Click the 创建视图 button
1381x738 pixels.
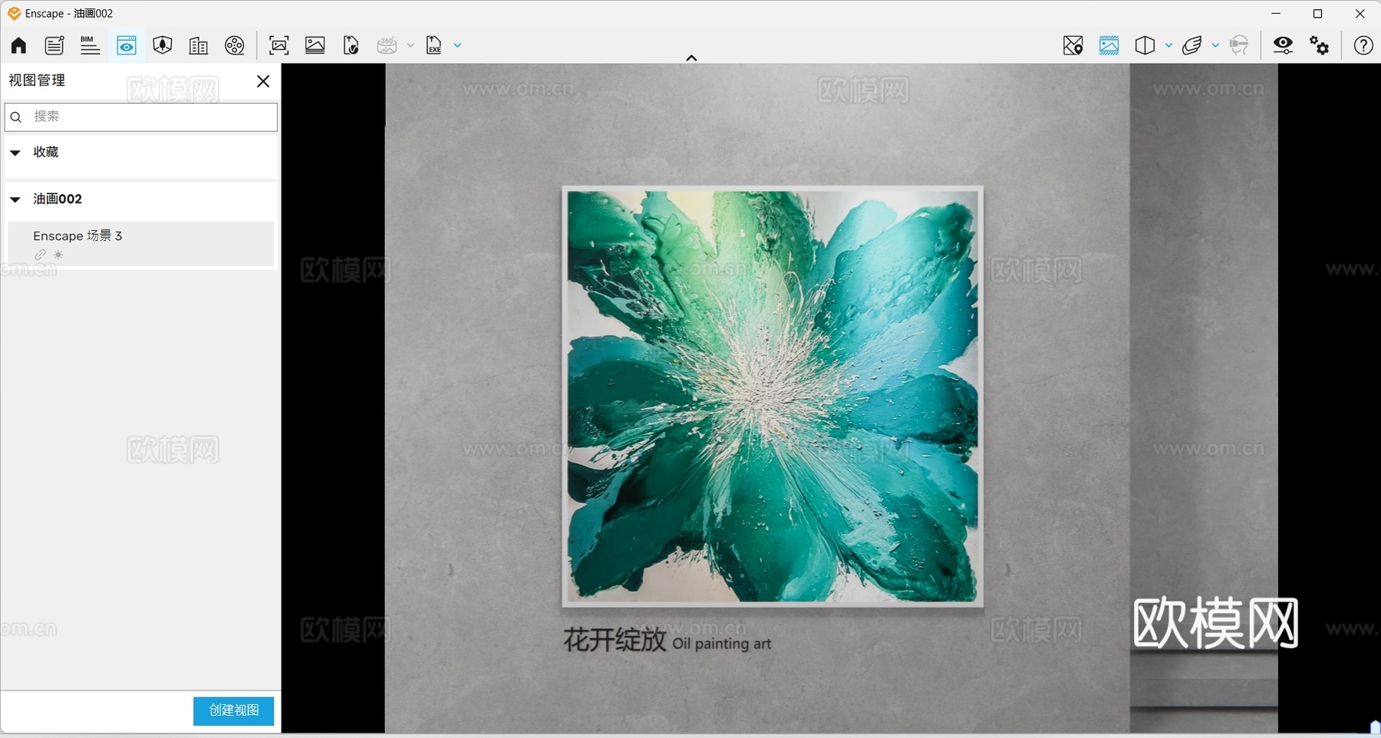click(x=233, y=710)
